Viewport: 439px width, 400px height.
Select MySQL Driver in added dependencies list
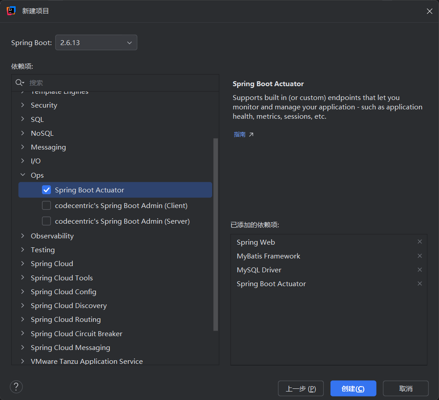coord(259,270)
